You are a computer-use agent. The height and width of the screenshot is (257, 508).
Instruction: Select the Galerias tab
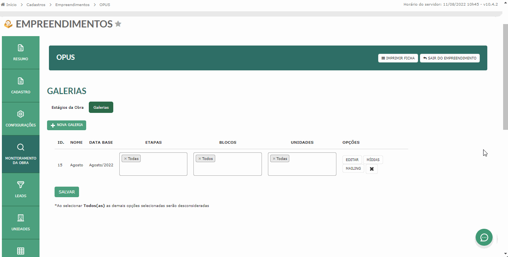point(101,107)
